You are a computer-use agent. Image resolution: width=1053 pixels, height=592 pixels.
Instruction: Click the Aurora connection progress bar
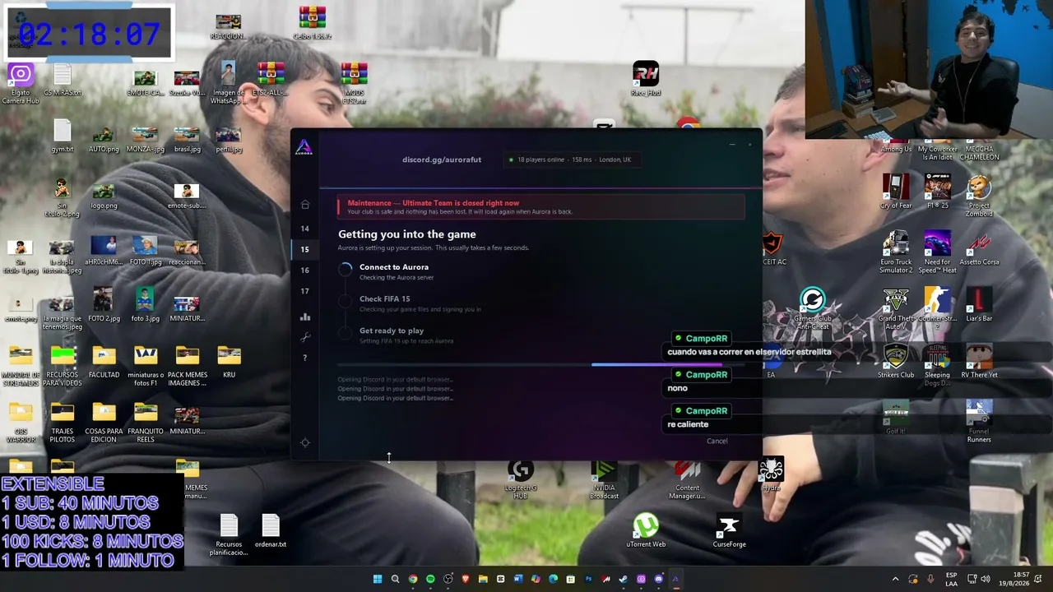pos(540,364)
